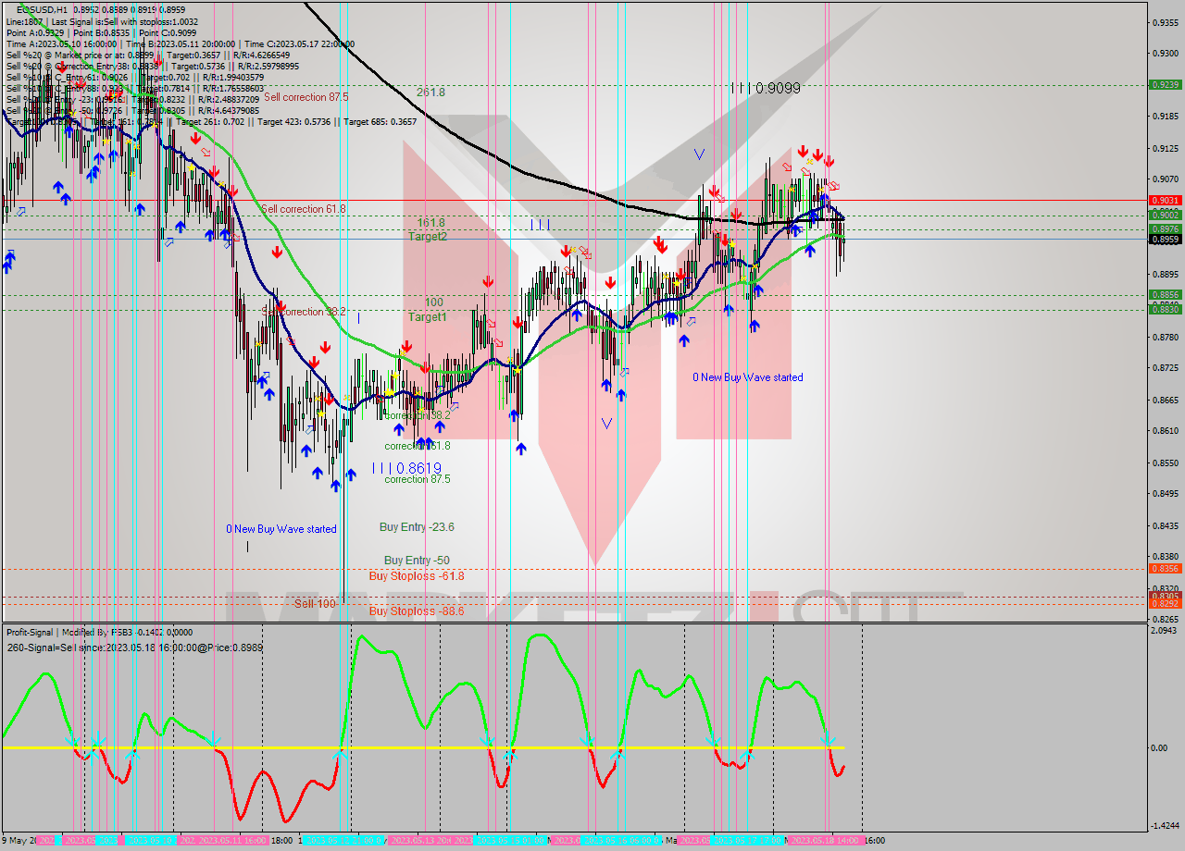Click the 'I I I 0.8619' wave label
1185x851 pixels.
406,468
